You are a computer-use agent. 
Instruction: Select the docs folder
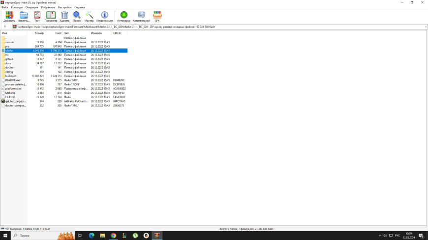pyautogui.click(x=8, y=63)
